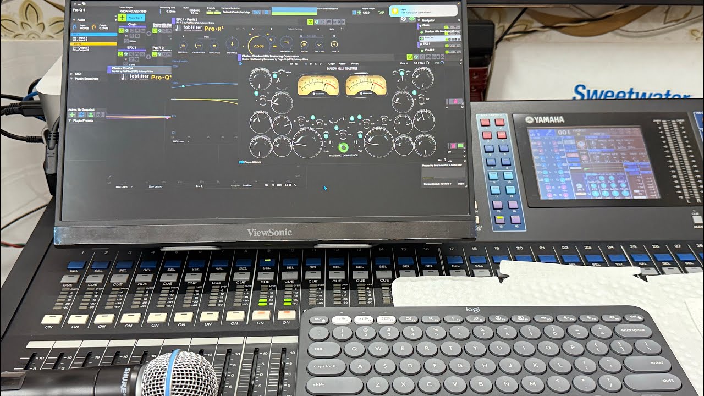704x396 pixels.
Task: Select Pro-R 2 in Navigator tree
Action: (430, 50)
